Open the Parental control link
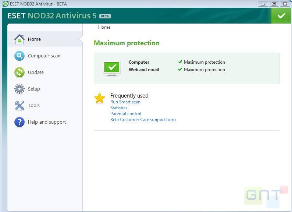This screenshot has height=212, width=292. click(126, 114)
